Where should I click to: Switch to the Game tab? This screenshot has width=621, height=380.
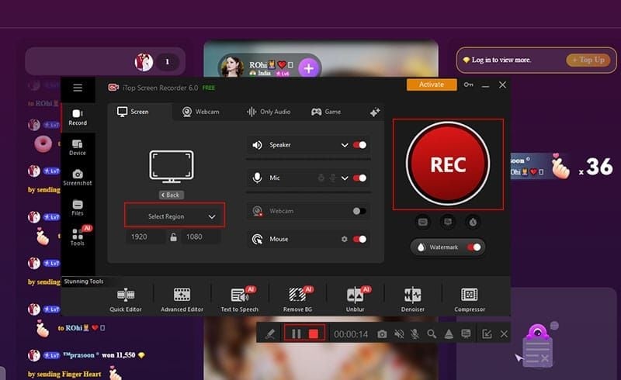326,112
